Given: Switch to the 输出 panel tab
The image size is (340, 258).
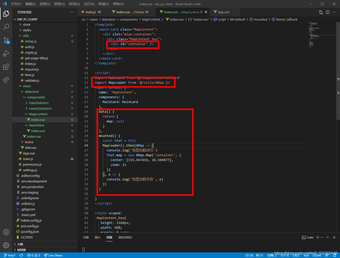Looking at the screenshot, I should 98,237.
